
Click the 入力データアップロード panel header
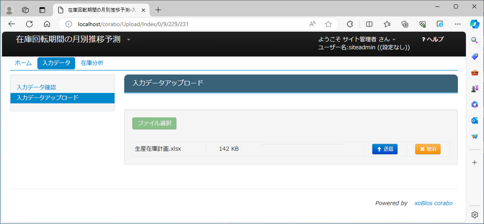291,83
